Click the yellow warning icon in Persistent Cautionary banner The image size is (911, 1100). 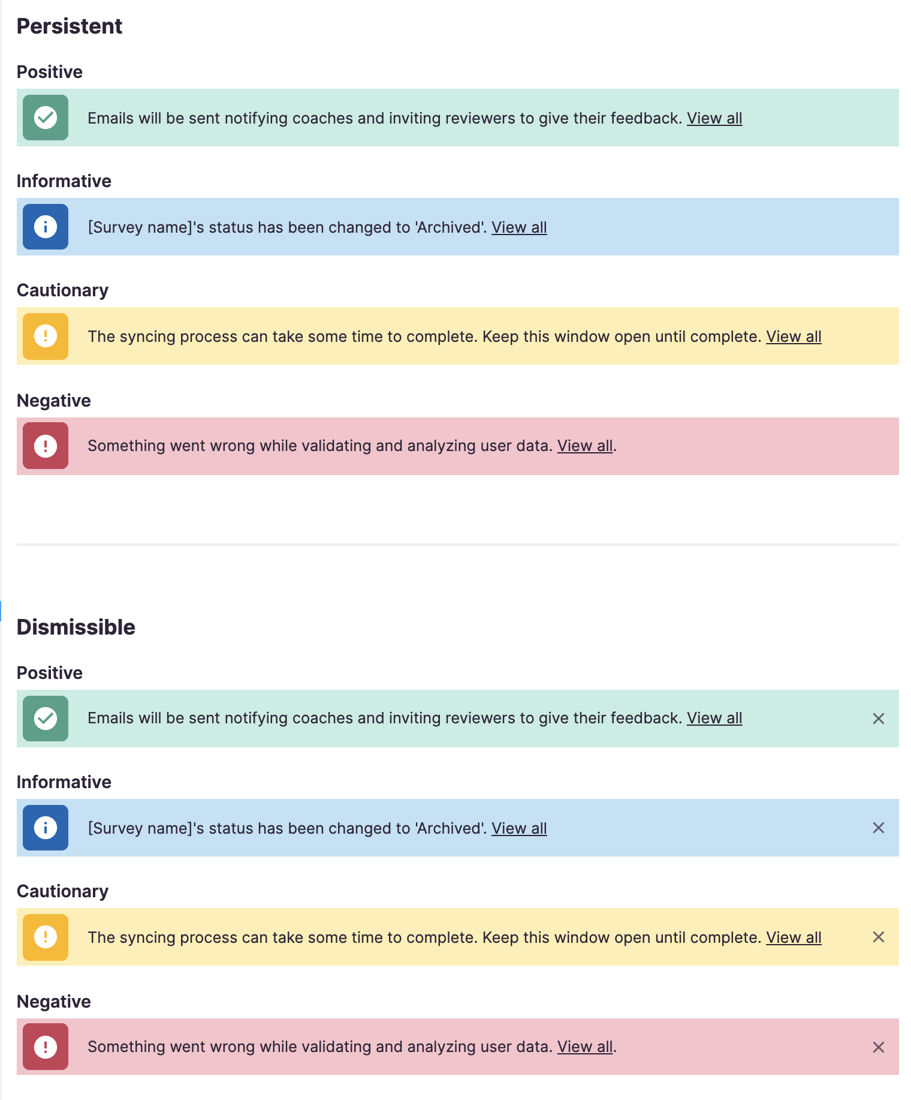point(46,336)
